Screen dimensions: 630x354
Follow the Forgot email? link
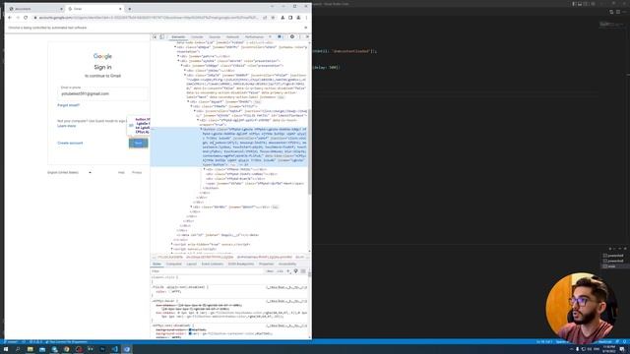pyautogui.click(x=69, y=105)
